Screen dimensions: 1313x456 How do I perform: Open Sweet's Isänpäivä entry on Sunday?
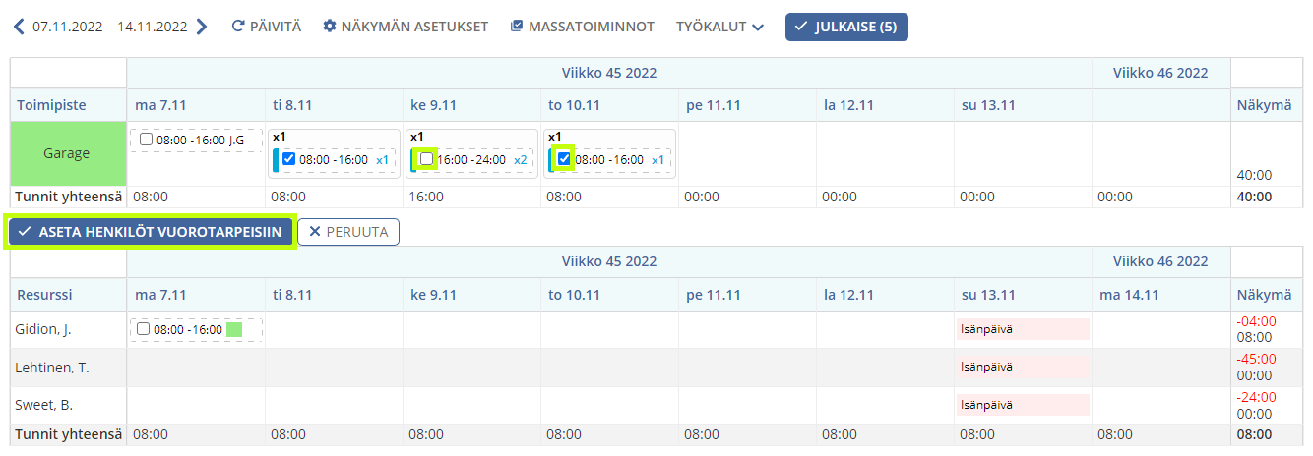pos(1023,405)
